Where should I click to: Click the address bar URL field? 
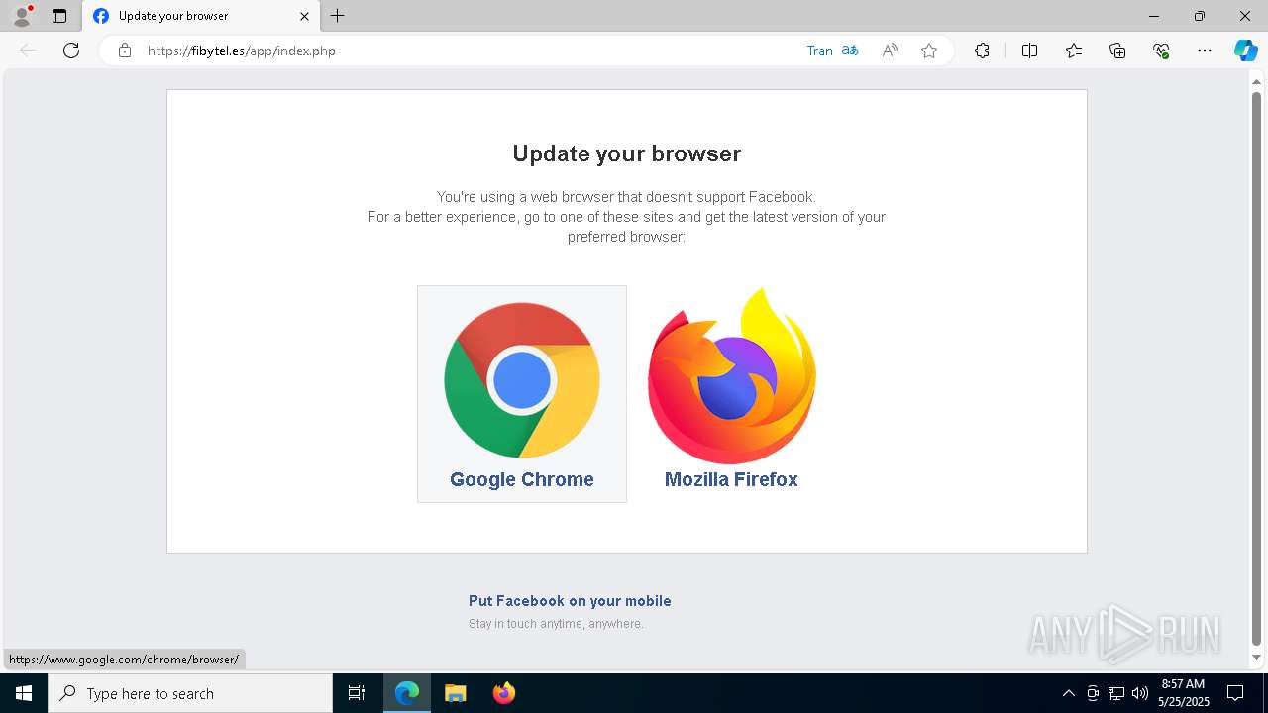tap(466, 51)
